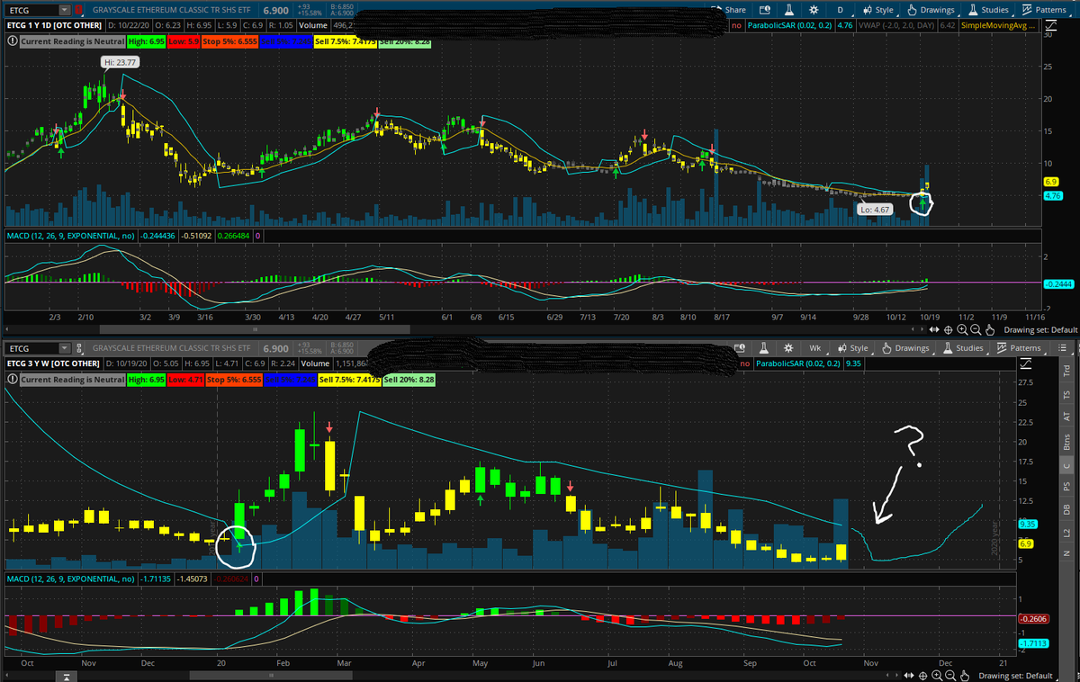Expand the ETCG symbol dropdown in top chart
The width and height of the screenshot is (1080, 682).
[x=64, y=10]
